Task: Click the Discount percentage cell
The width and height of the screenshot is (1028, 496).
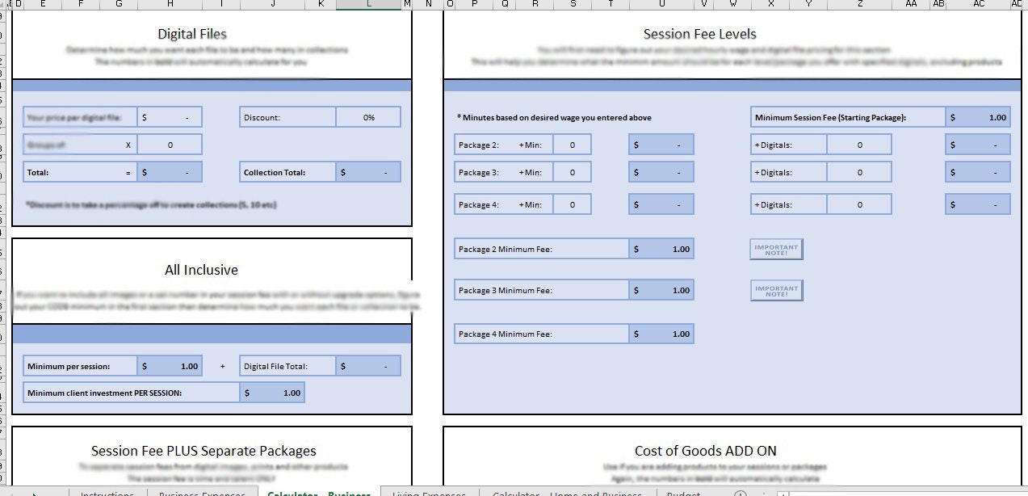Action: click(368, 116)
